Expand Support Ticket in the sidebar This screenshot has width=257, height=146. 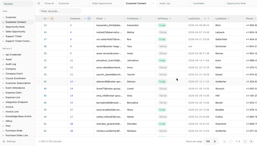point(3,36)
